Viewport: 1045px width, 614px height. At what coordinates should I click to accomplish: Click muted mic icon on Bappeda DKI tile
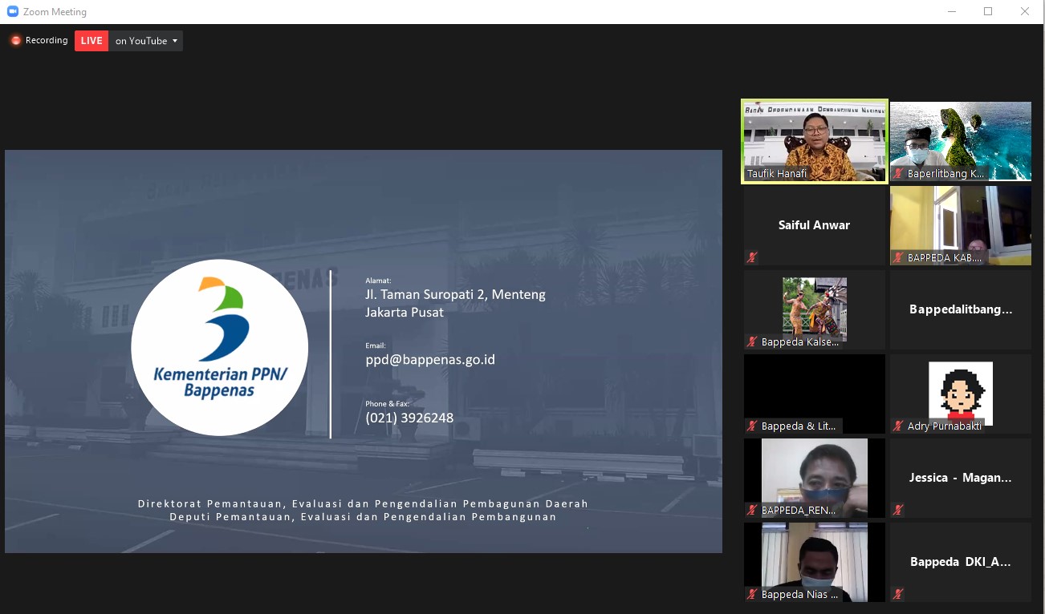(x=898, y=594)
